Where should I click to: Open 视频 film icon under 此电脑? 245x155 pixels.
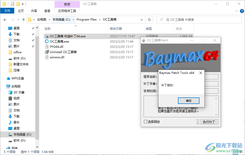point(10,98)
